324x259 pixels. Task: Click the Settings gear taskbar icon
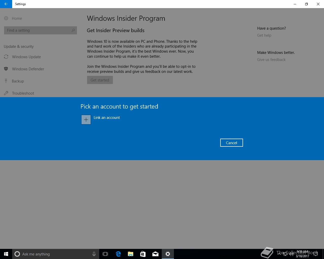[x=168, y=254]
